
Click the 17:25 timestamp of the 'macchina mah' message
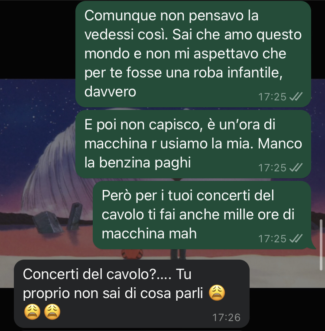click(272, 239)
